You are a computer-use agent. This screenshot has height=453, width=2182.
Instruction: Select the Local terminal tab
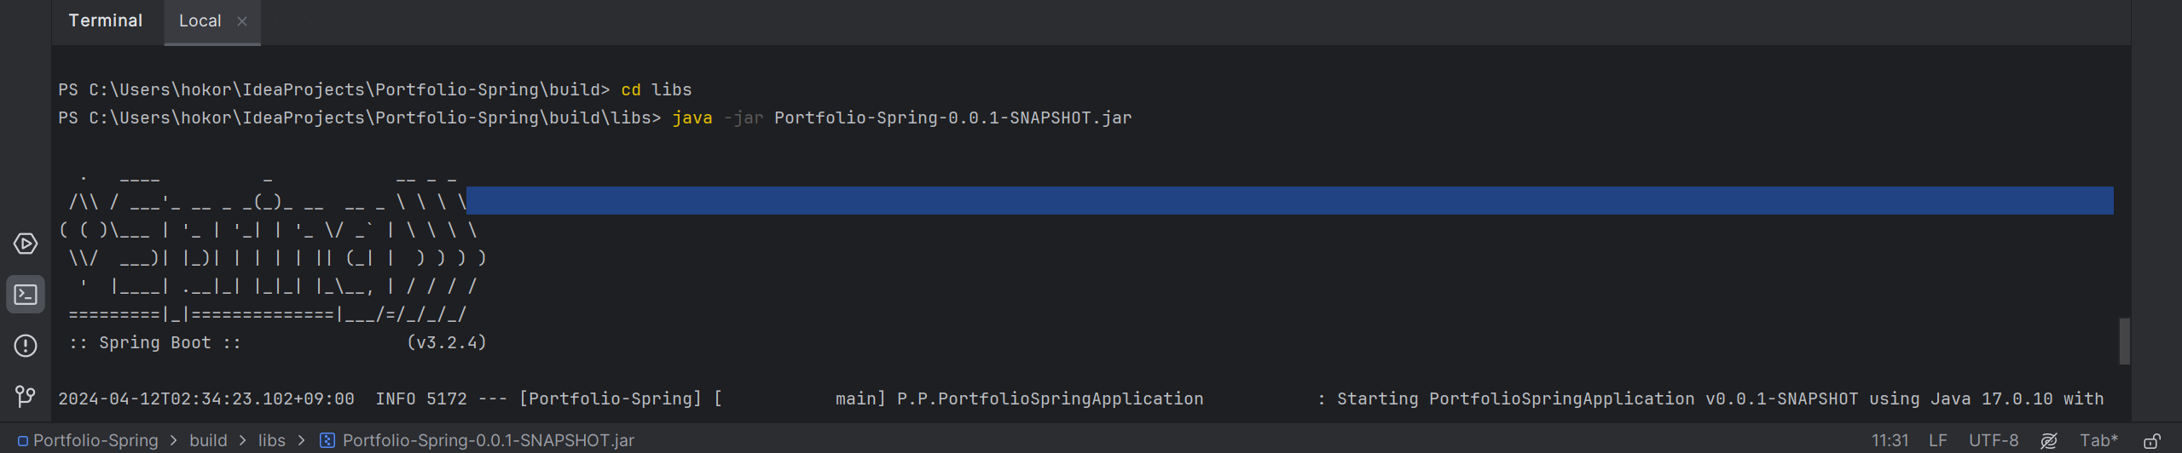[x=200, y=21]
